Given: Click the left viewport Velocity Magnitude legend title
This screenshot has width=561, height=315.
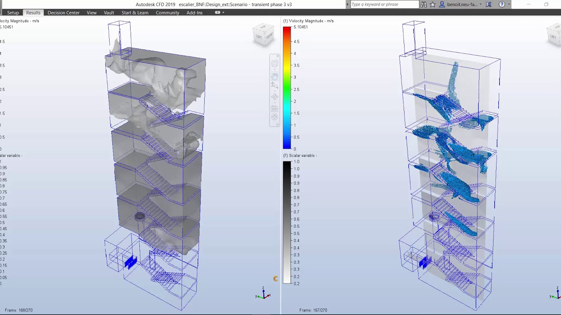Looking at the screenshot, I should [19, 21].
